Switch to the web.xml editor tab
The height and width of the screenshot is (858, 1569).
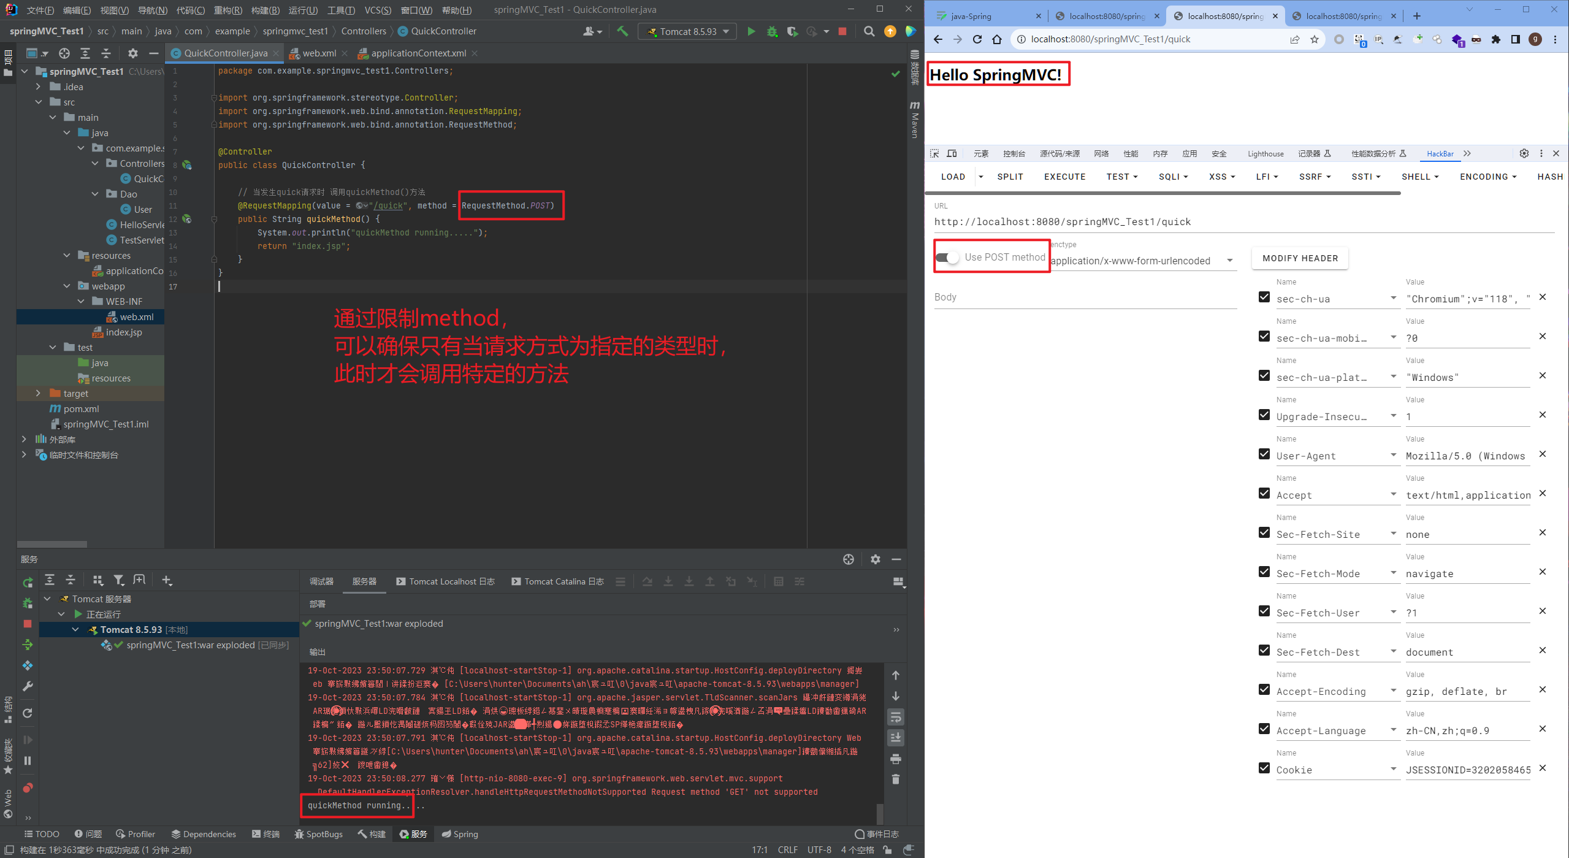click(x=319, y=53)
